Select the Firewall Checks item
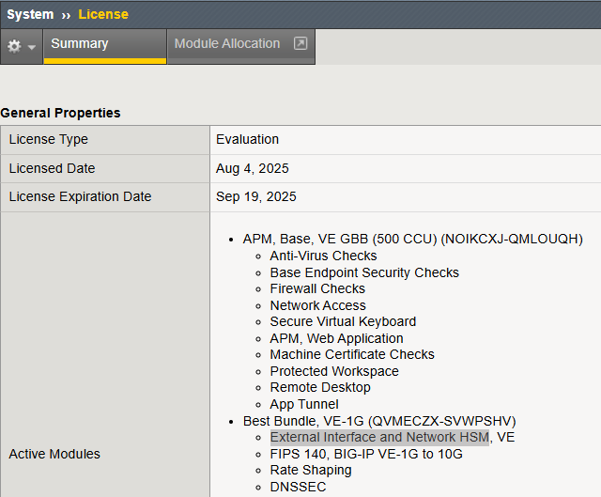The height and width of the screenshot is (497, 601). [x=317, y=288]
